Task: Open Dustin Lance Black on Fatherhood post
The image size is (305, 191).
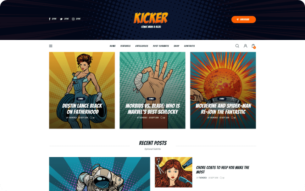Action: (x=82, y=109)
